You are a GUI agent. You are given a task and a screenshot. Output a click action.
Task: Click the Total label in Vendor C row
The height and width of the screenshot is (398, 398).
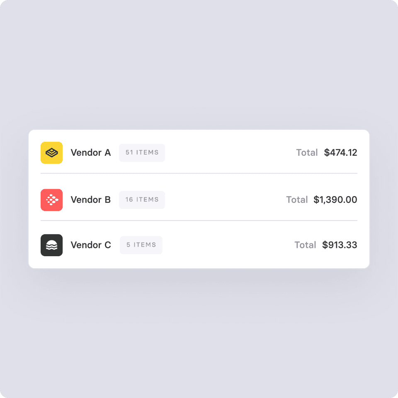305,245
